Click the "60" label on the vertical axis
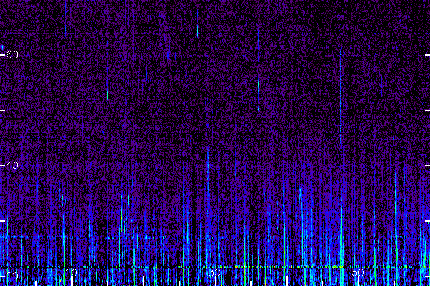Image resolution: width=430 pixels, height=286 pixels. pyautogui.click(x=12, y=55)
